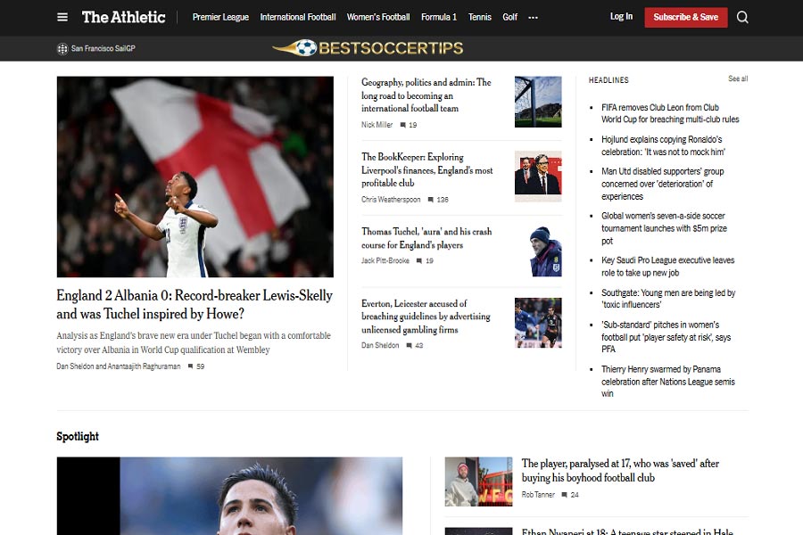Click Liverpool owners thumbnail image
The width and height of the screenshot is (803, 535).
click(538, 177)
